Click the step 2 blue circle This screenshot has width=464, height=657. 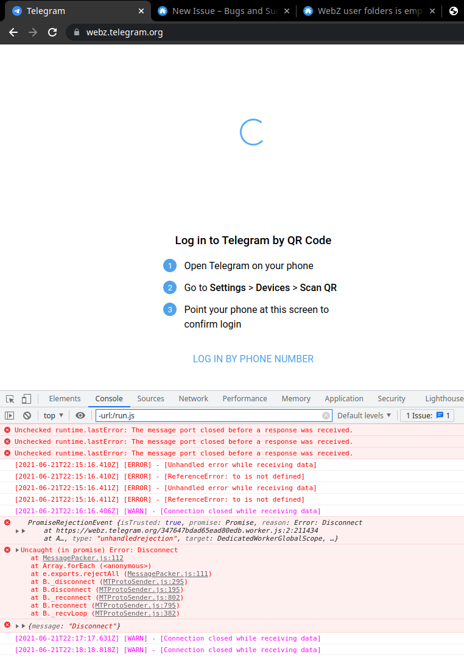[x=170, y=288]
